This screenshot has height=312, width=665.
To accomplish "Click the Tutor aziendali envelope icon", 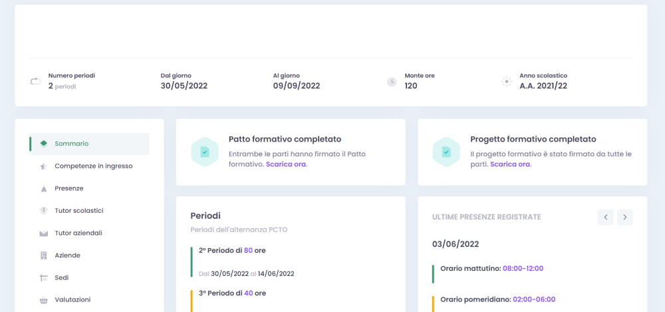I will [x=43, y=234].
